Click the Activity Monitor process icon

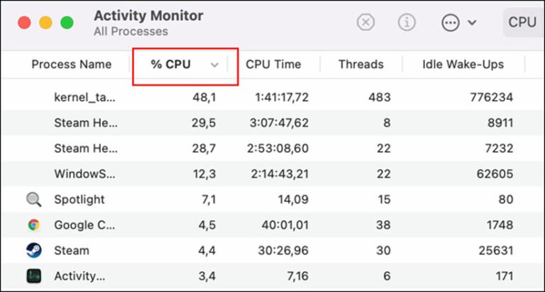[x=33, y=276]
